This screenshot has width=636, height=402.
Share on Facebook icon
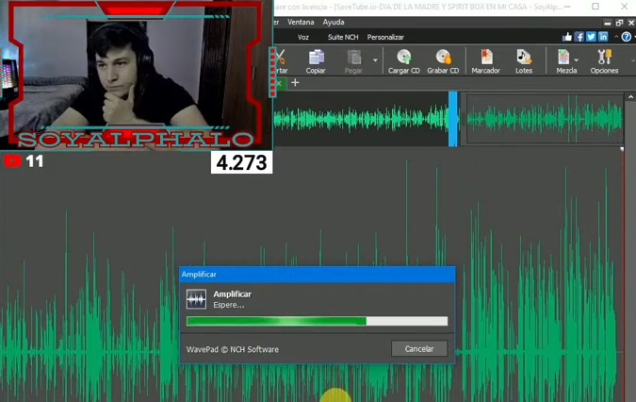click(x=579, y=37)
